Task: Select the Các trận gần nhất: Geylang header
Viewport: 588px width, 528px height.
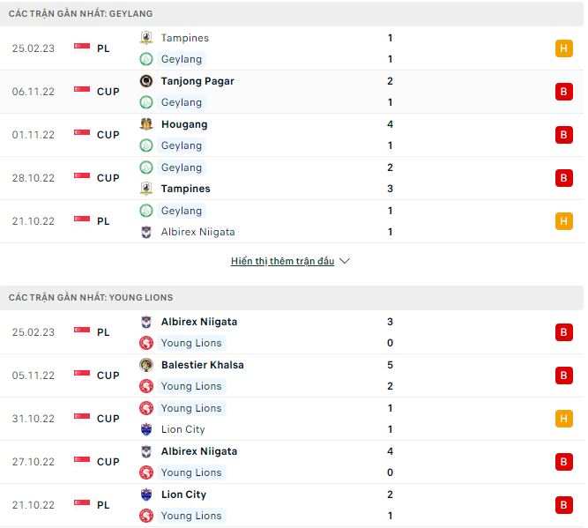Action: pos(80,14)
